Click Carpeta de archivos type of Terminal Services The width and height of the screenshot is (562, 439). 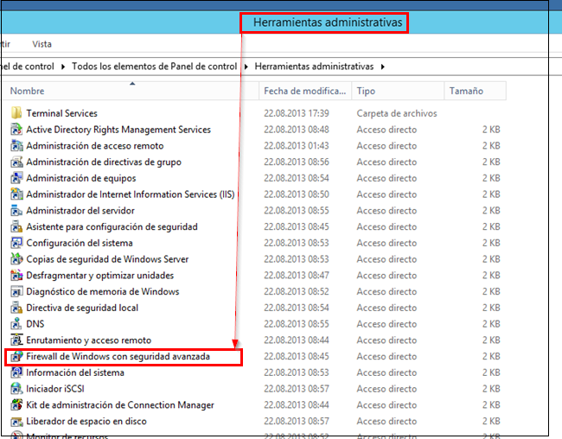pyautogui.click(x=397, y=113)
